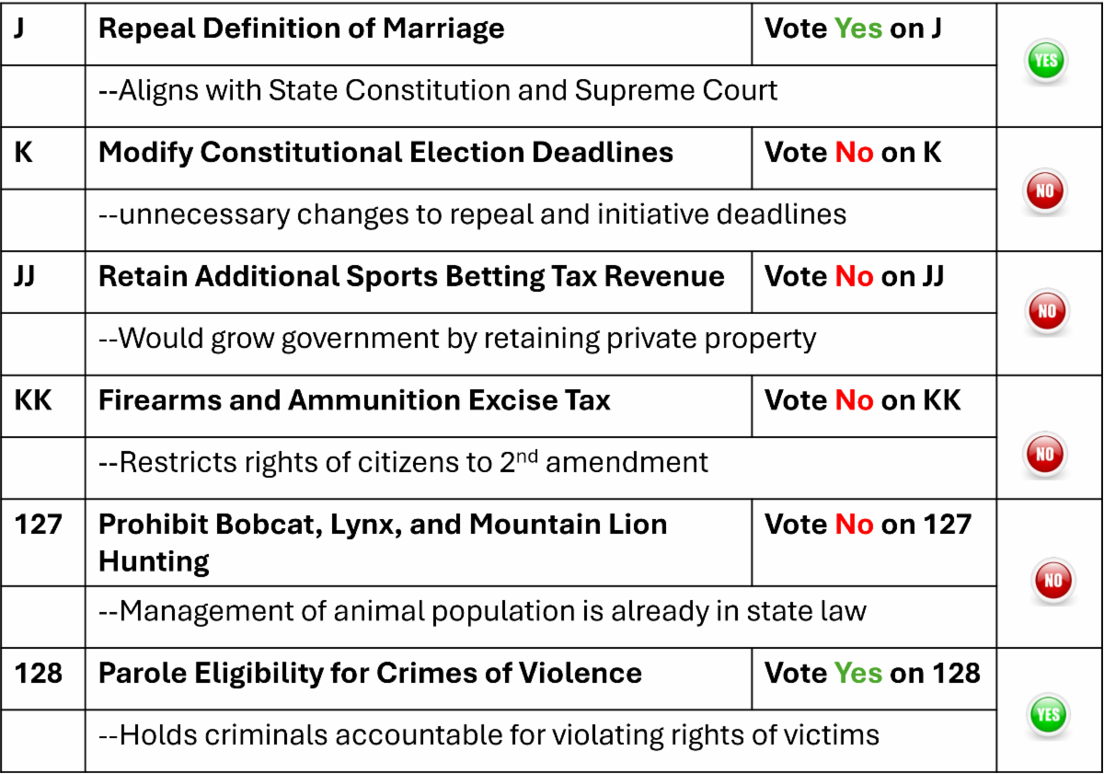Select the red NO badge for Proposition 127
1104x774 pixels.
(1053, 581)
